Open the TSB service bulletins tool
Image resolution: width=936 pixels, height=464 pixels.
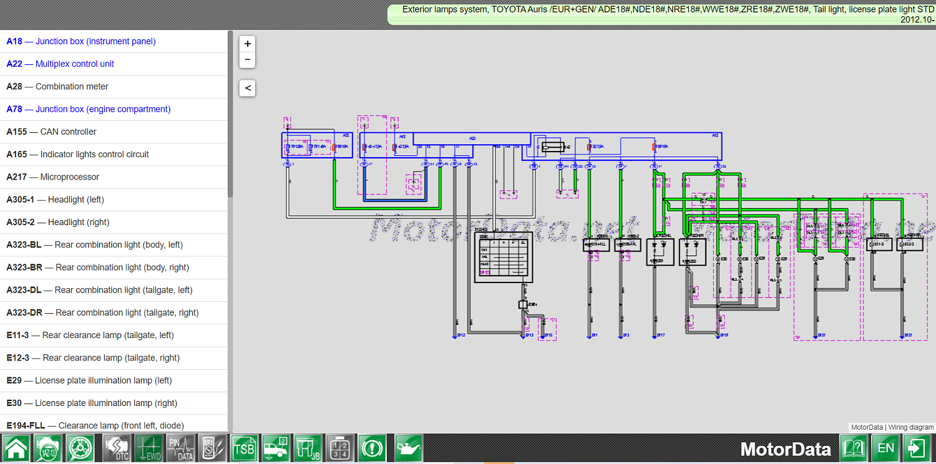click(x=244, y=448)
